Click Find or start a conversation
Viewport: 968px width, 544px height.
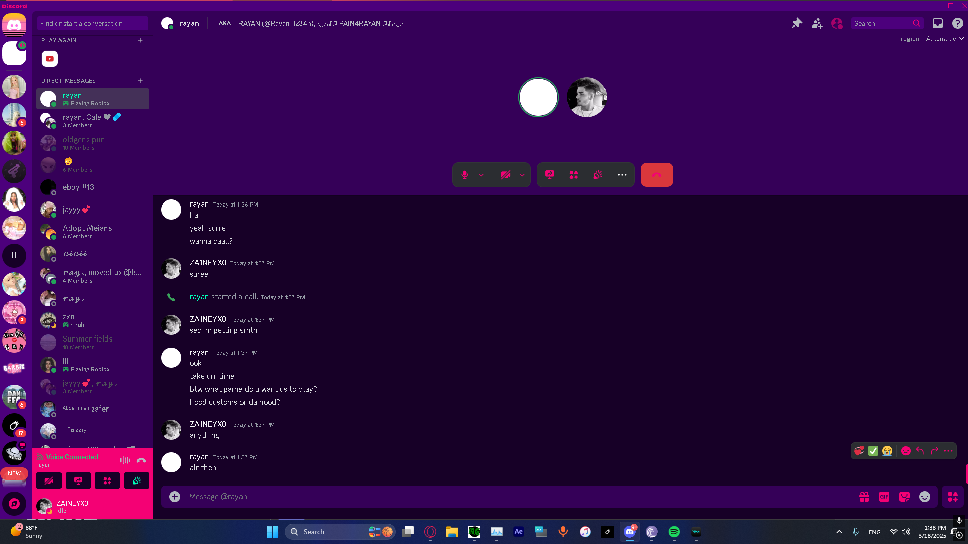pos(92,23)
